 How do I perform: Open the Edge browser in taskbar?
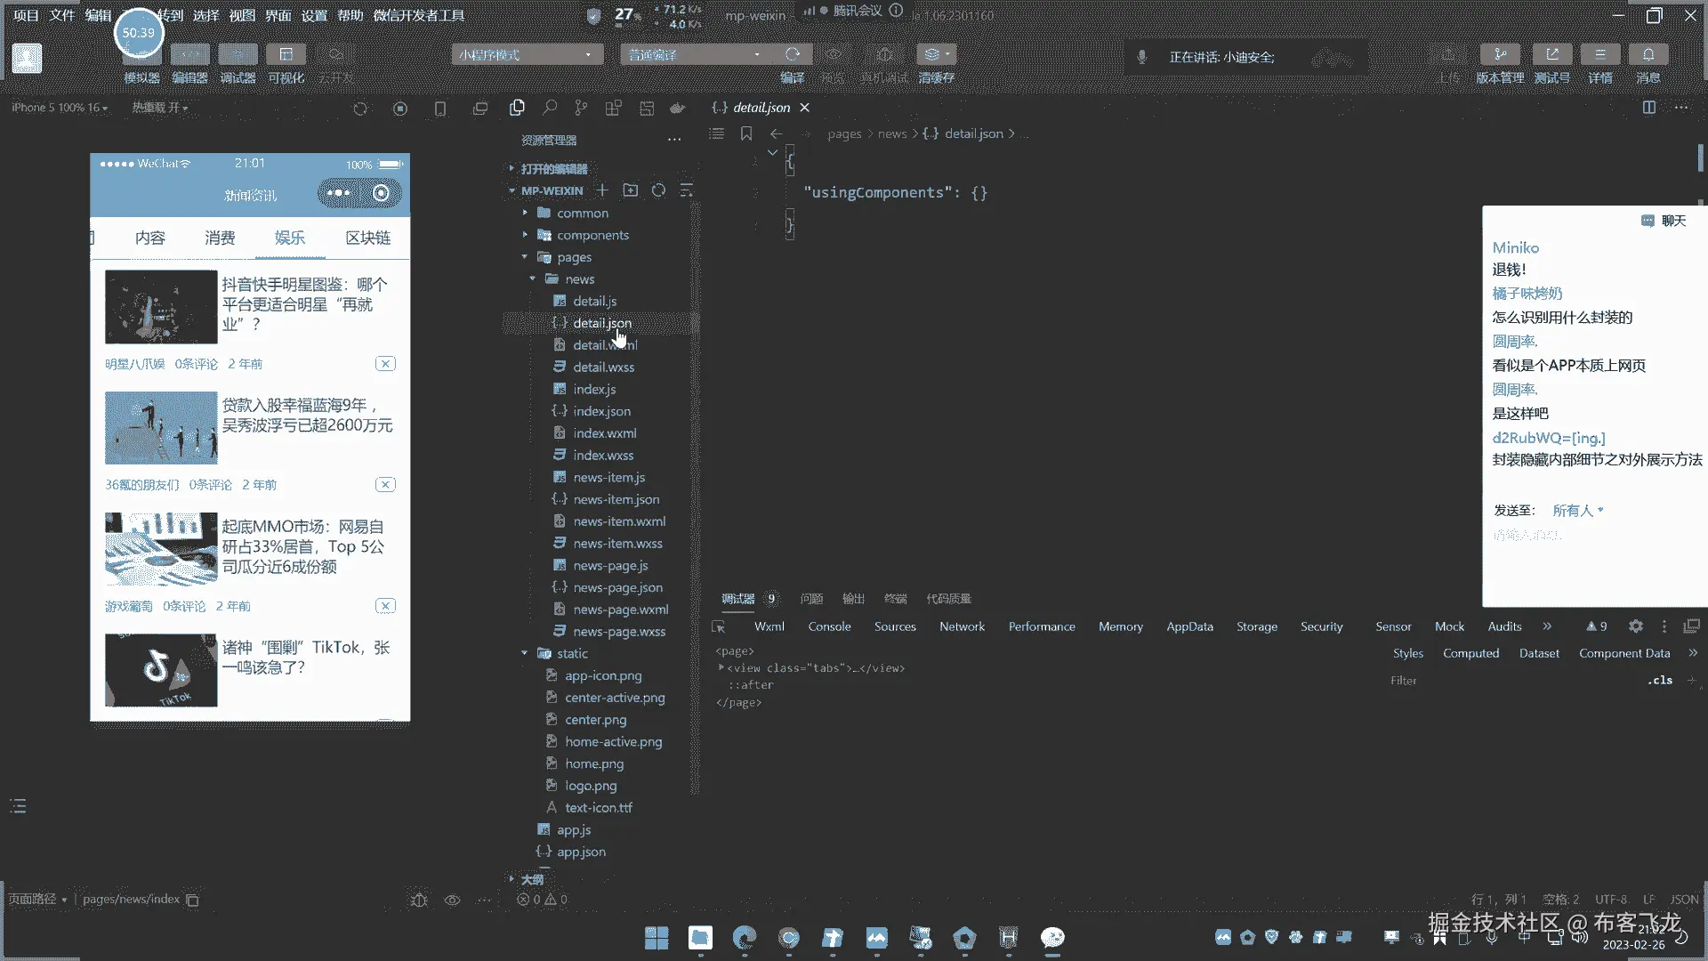[x=744, y=937]
